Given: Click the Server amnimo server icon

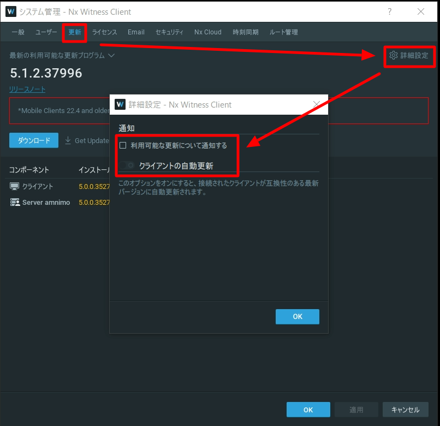Looking at the screenshot, I should tap(15, 202).
